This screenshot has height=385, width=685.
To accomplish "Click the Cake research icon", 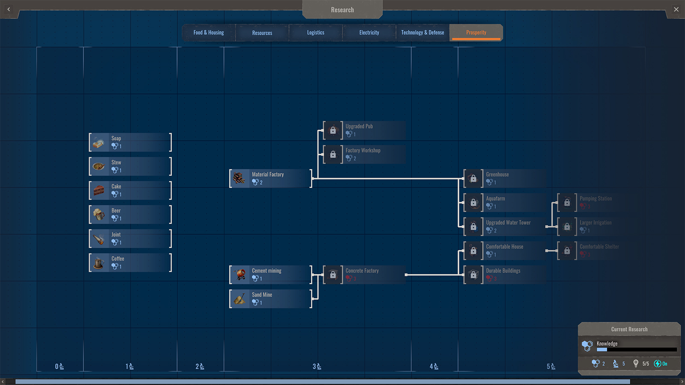I will [x=99, y=190].
